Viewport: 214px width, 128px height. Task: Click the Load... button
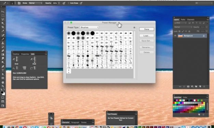click(146, 36)
